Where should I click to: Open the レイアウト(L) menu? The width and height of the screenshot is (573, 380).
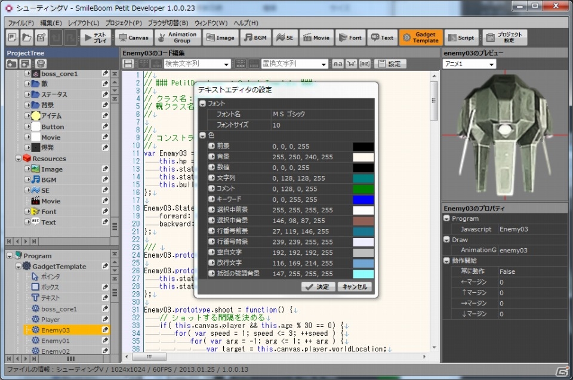[x=84, y=23]
